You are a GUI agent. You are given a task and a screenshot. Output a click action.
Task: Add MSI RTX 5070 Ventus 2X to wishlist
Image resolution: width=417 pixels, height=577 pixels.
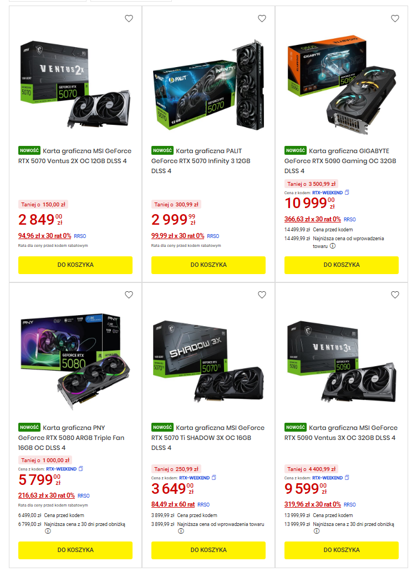point(129,18)
